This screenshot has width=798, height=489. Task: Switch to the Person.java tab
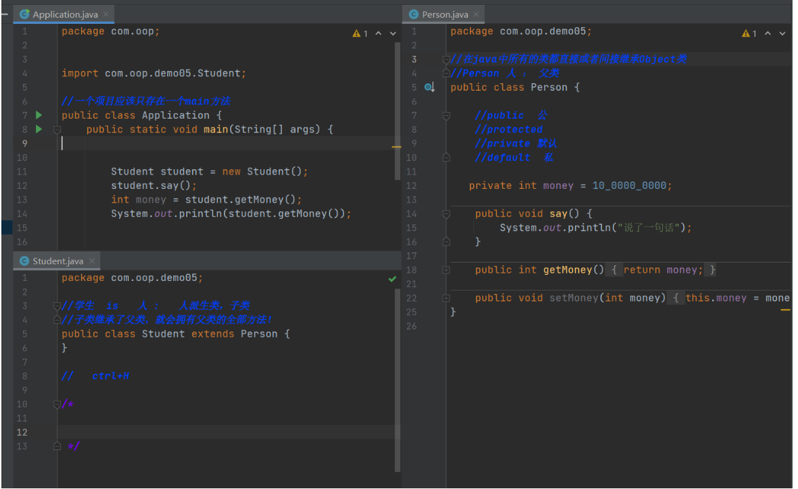pyautogui.click(x=444, y=14)
